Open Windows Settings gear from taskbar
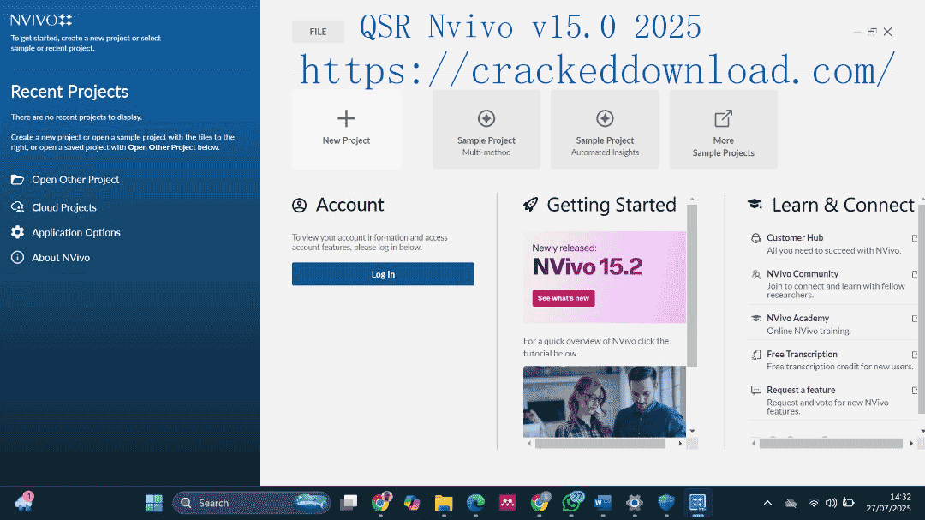925x520 pixels. tap(634, 503)
